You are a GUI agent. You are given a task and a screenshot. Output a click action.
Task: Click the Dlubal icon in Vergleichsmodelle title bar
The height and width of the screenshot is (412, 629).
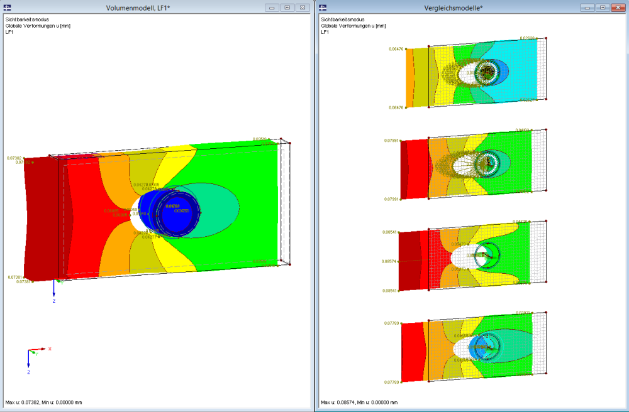coord(322,8)
